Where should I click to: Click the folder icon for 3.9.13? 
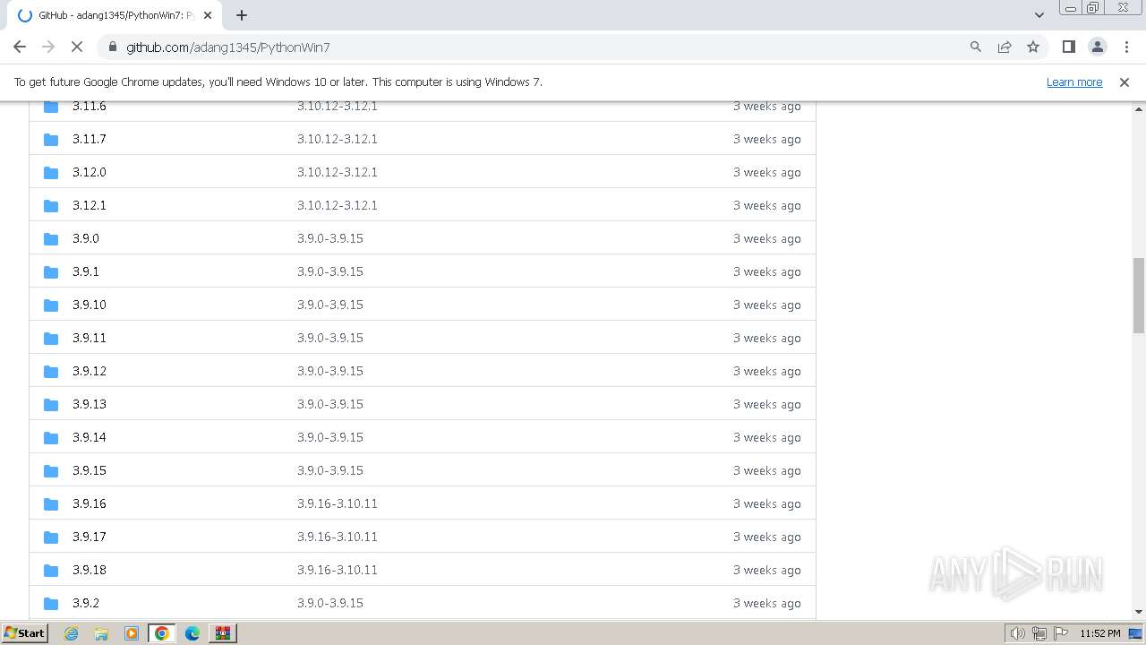(51, 405)
